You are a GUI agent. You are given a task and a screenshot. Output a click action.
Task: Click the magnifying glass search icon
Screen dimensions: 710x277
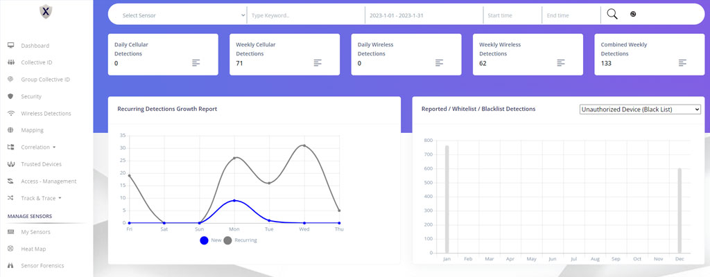click(612, 15)
